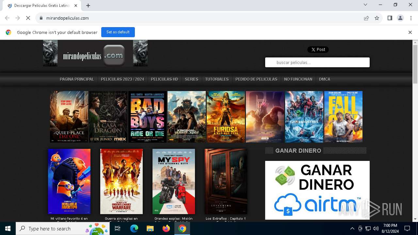Image resolution: width=418 pixels, height=235 pixels.
Task: Open Mi villano favorito 4 poster
Action: [x=69, y=181]
